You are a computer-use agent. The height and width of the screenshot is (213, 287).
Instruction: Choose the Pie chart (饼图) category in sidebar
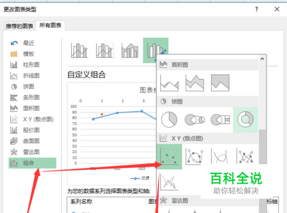pos(32,87)
